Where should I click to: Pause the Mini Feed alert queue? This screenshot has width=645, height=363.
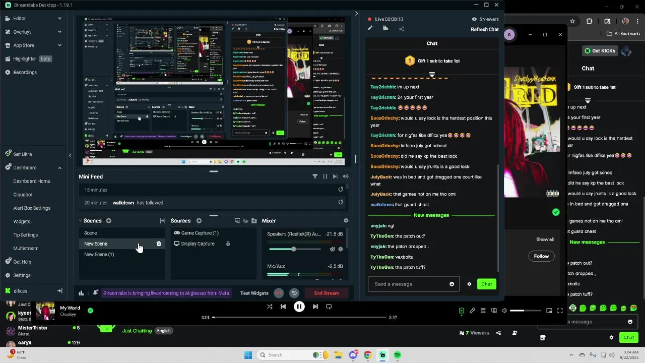pyautogui.click(x=325, y=176)
